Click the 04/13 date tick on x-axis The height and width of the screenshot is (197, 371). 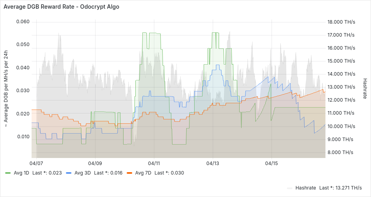coord(213,163)
